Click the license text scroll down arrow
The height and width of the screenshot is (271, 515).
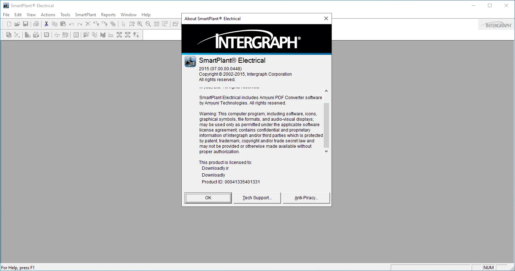(x=326, y=151)
